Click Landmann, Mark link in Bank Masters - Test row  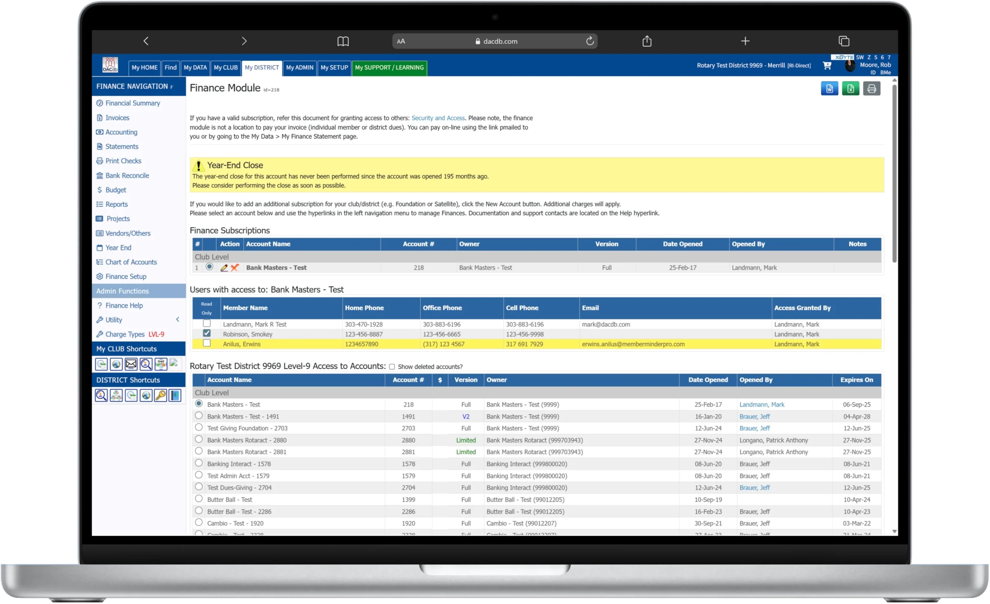(x=762, y=405)
